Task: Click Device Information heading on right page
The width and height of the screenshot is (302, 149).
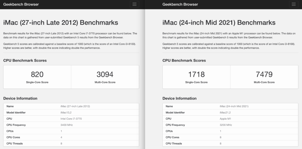Action: pyautogui.click(x=179, y=98)
